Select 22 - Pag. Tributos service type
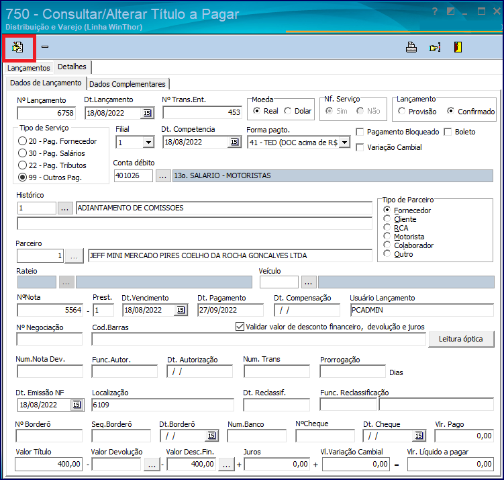The height and width of the screenshot is (480, 504). [x=23, y=165]
